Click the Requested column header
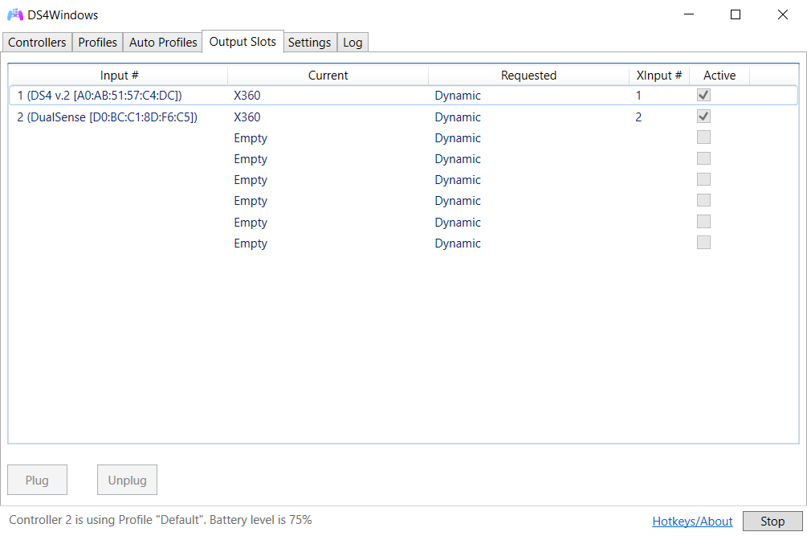Viewport: 807px width, 536px height. 528,76
